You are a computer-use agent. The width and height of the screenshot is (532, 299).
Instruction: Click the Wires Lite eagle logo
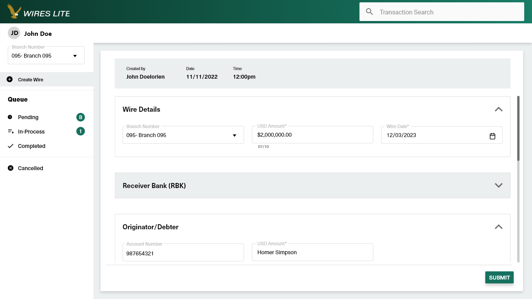pos(14,12)
